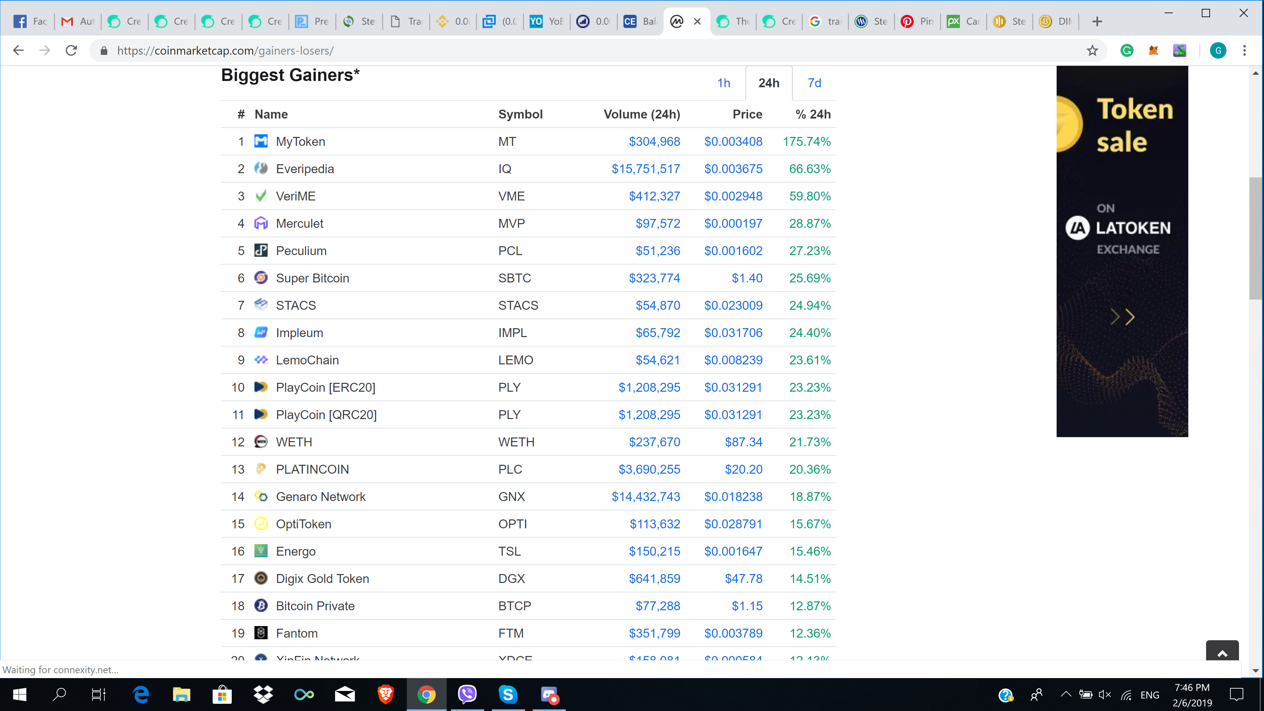This screenshot has height=711, width=1264.
Task: Click the Everipedia coin logo
Action: (261, 169)
